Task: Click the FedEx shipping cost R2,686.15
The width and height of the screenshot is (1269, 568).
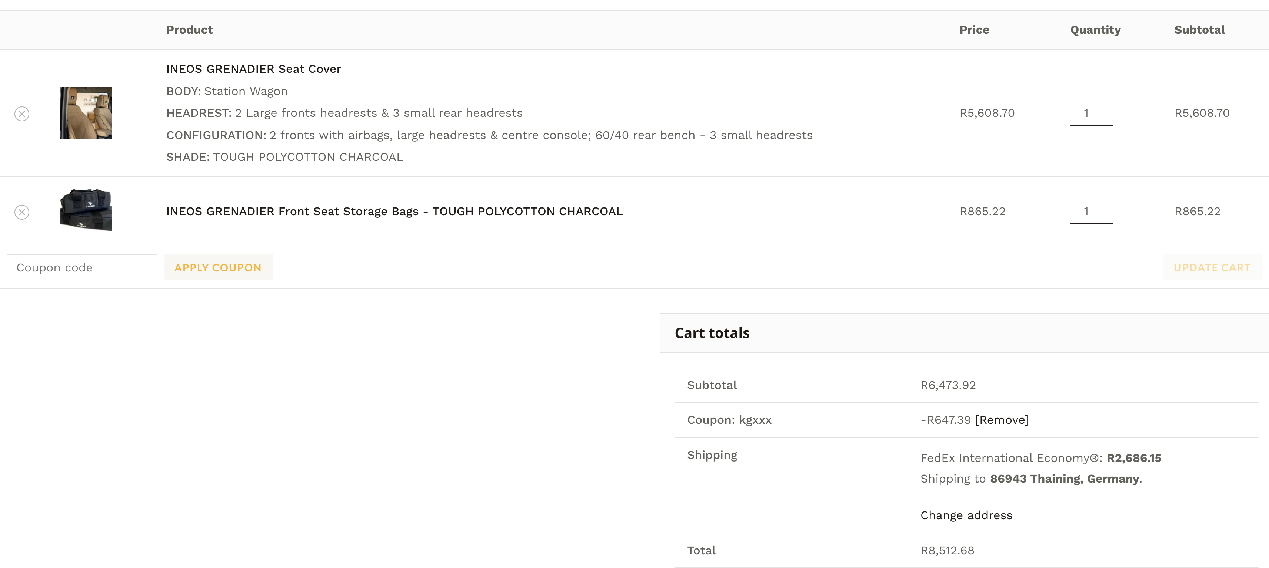Action: (1134, 458)
